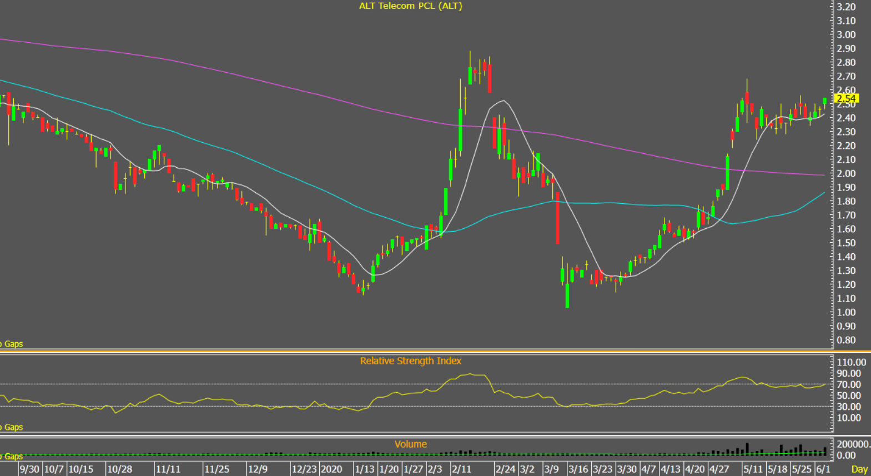The height and width of the screenshot is (476, 871).
Task: Click the 110.00 RSI axis label
Action: click(x=852, y=362)
